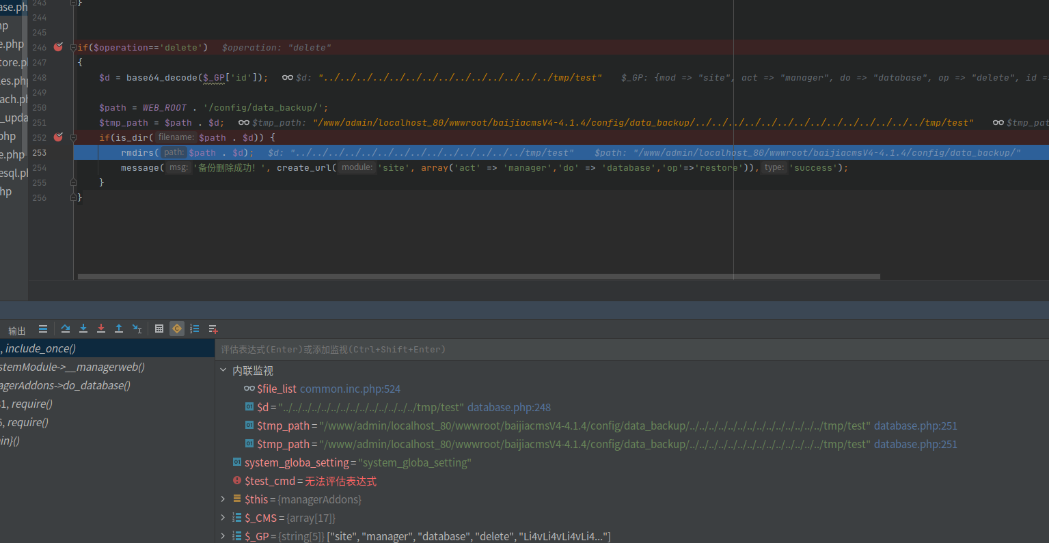
Task: Select the $file_list watch entry
Action: [277, 389]
